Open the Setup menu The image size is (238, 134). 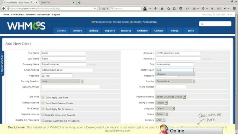coord(175,31)
